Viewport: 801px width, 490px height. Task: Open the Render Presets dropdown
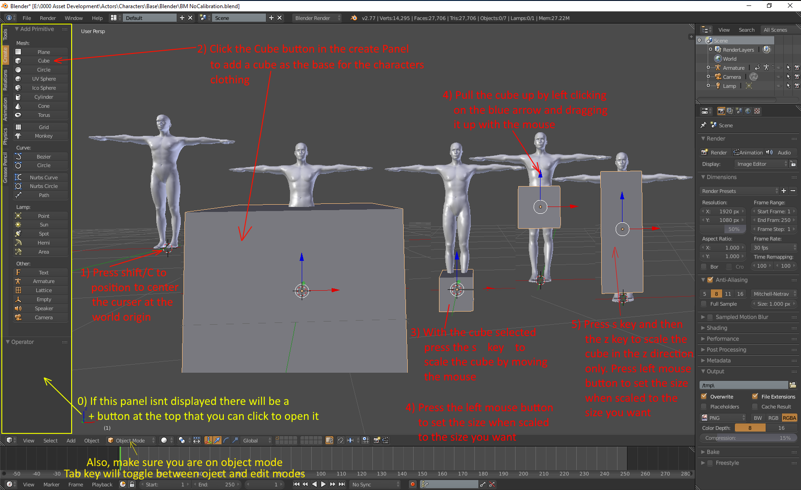coord(739,191)
